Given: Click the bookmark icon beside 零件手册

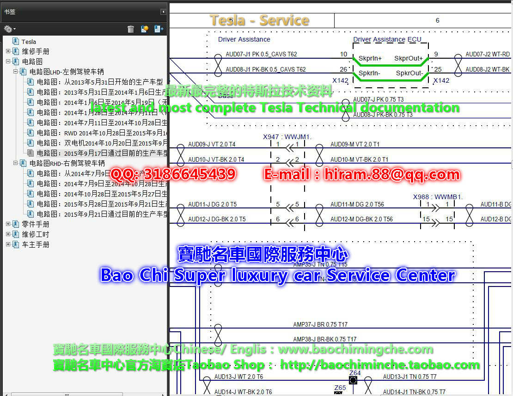Looking at the screenshot, I should [x=16, y=224].
